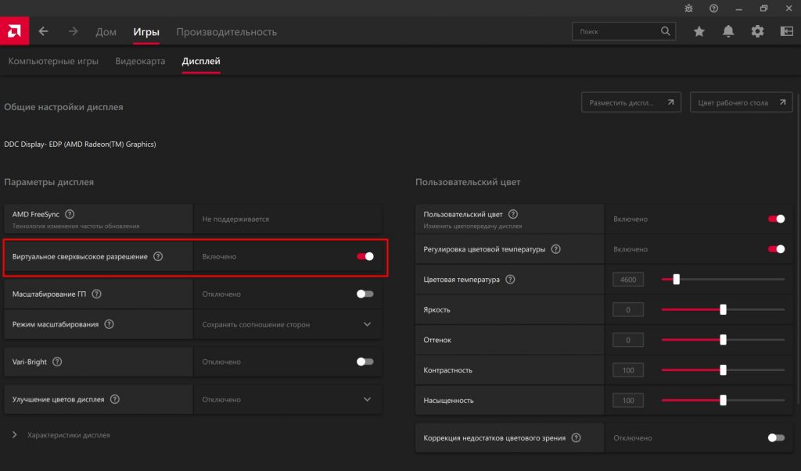Enable Масштабирование ГП switch

point(365,294)
